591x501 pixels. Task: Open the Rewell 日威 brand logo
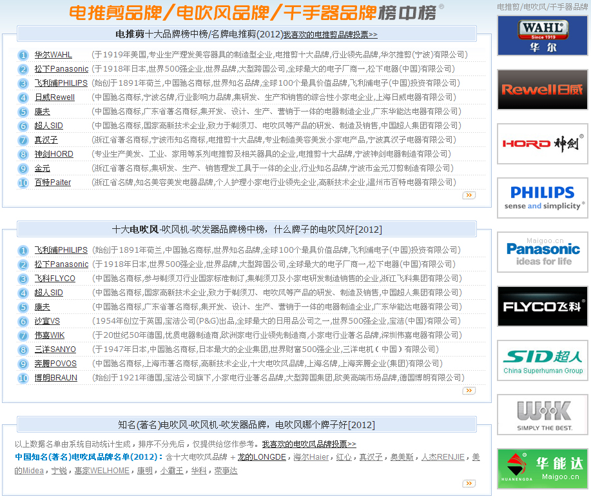point(543,90)
